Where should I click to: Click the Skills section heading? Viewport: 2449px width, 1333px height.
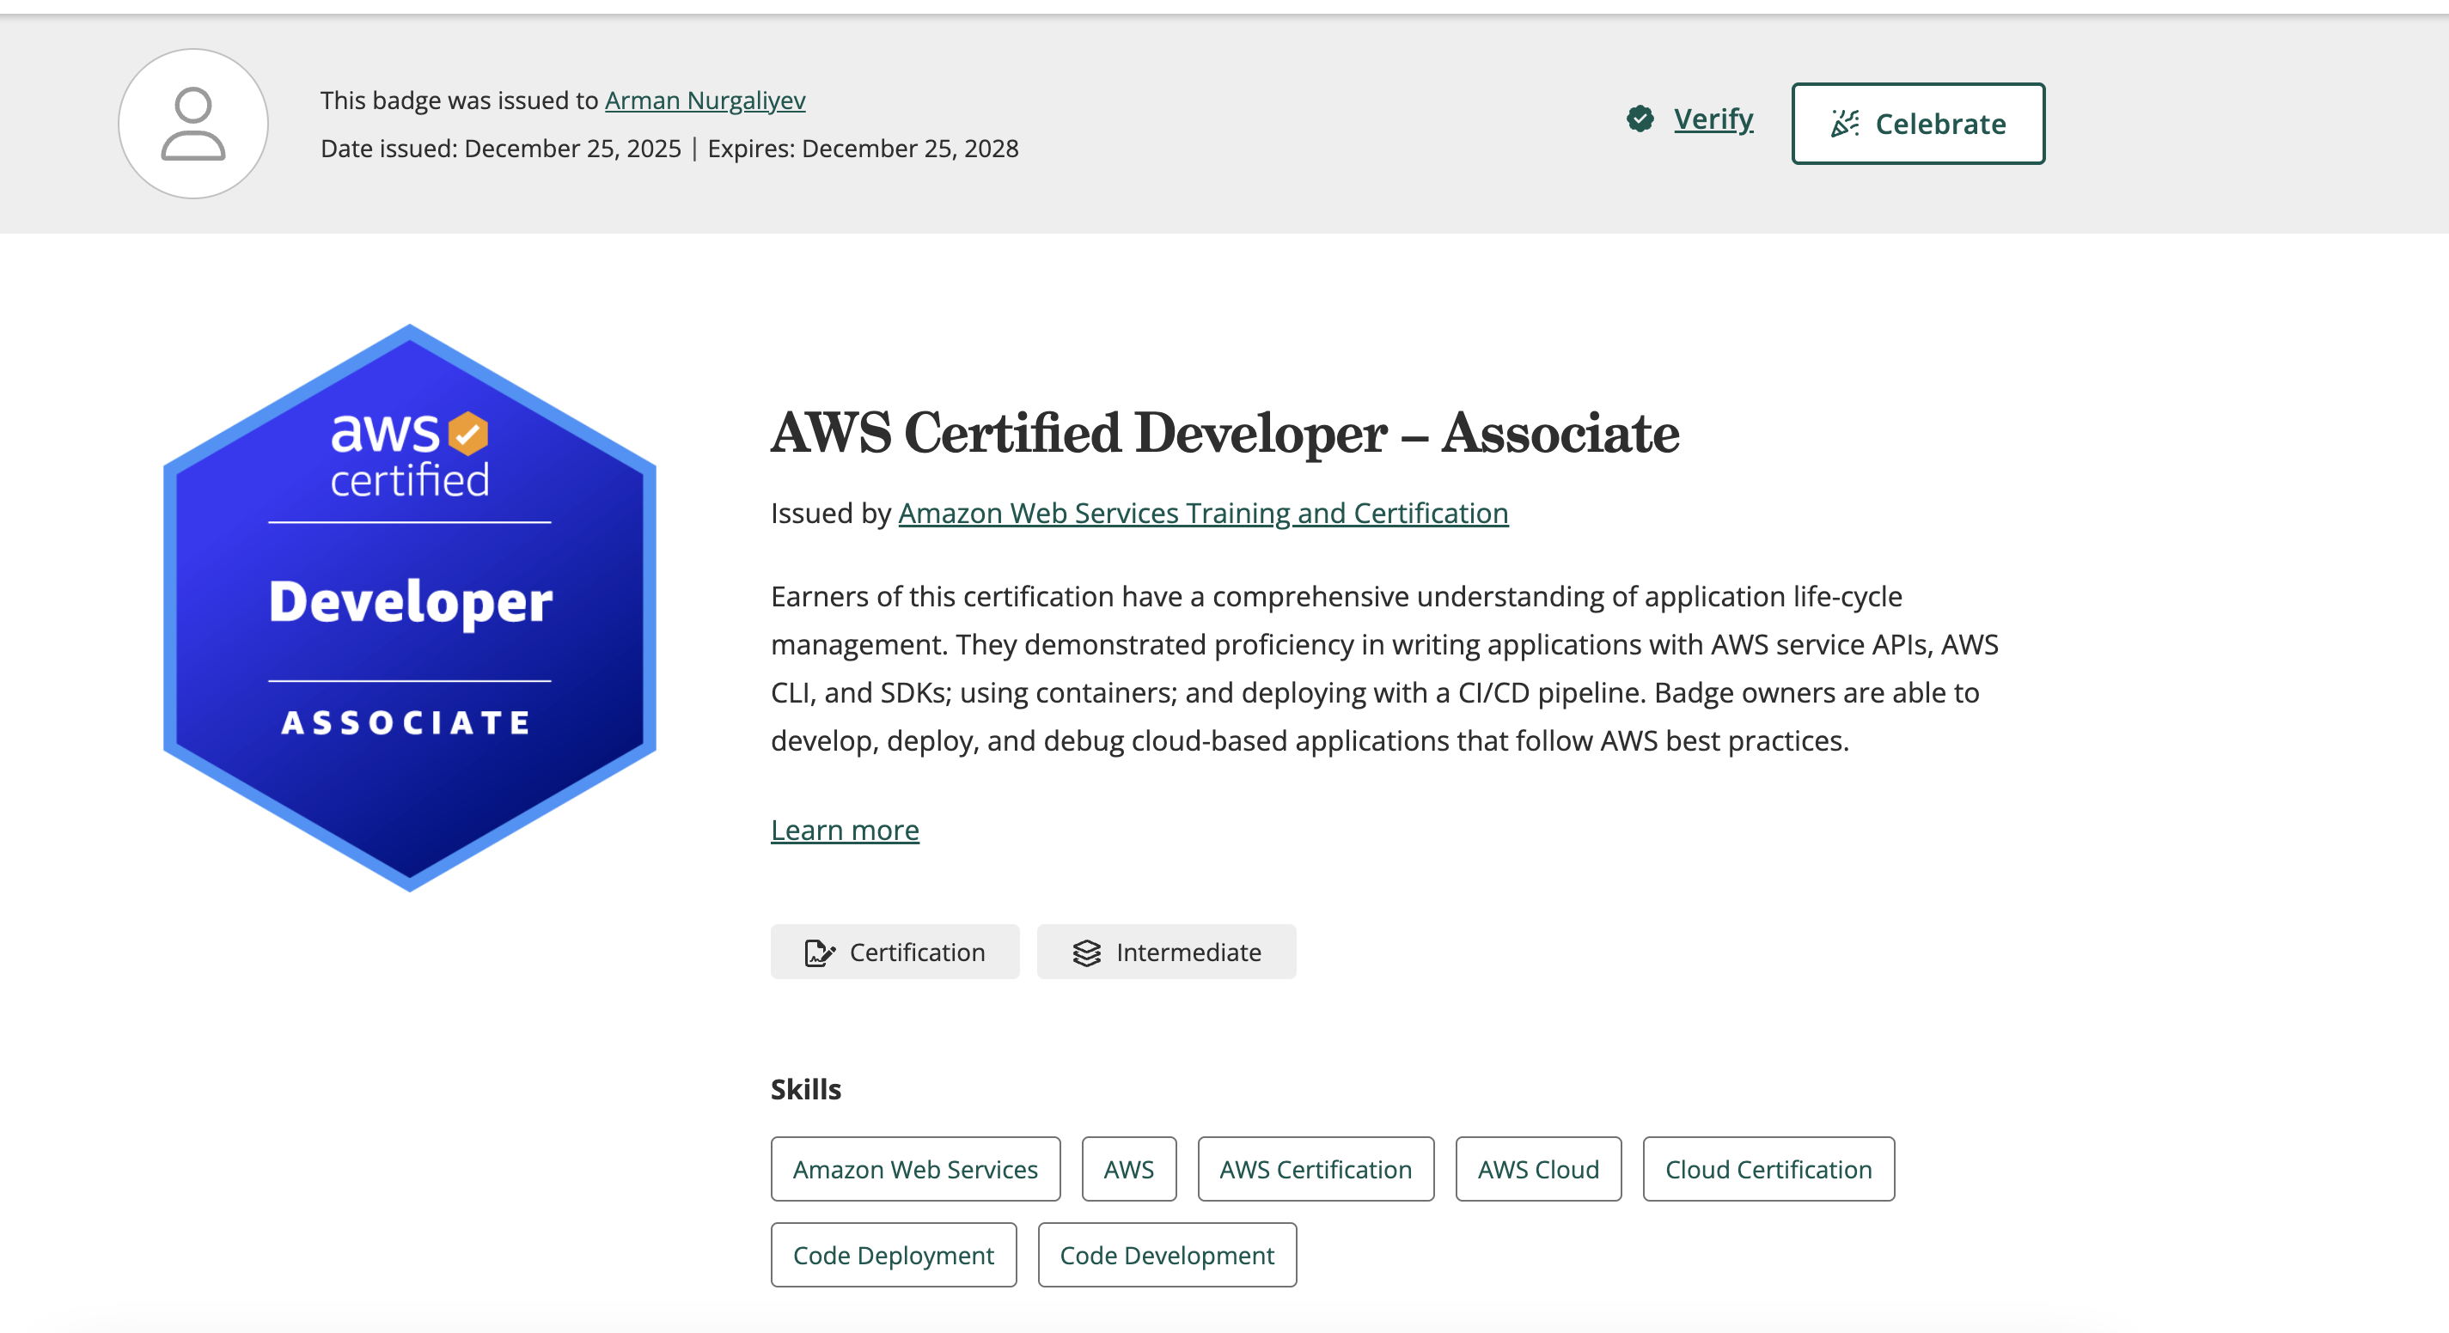click(x=806, y=1089)
